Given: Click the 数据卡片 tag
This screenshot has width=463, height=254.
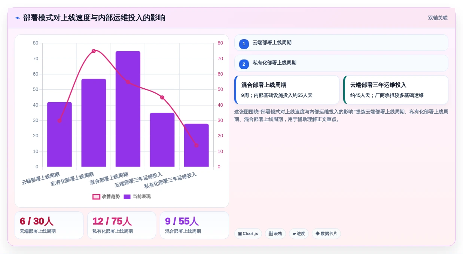Looking at the screenshot, I should point(326,233).
